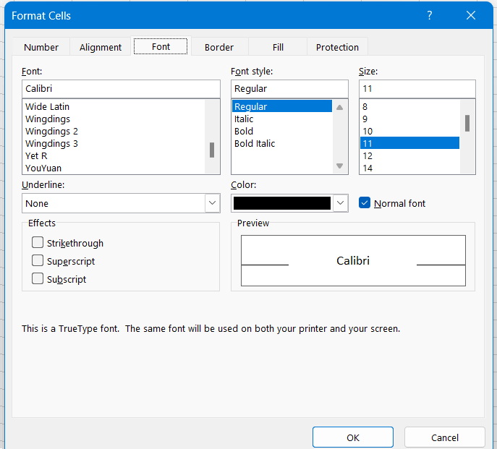Image resolution: width=497 pixels, height=449 pixels.
Task: Select Bold Italic font style
Action: point(255,143)
